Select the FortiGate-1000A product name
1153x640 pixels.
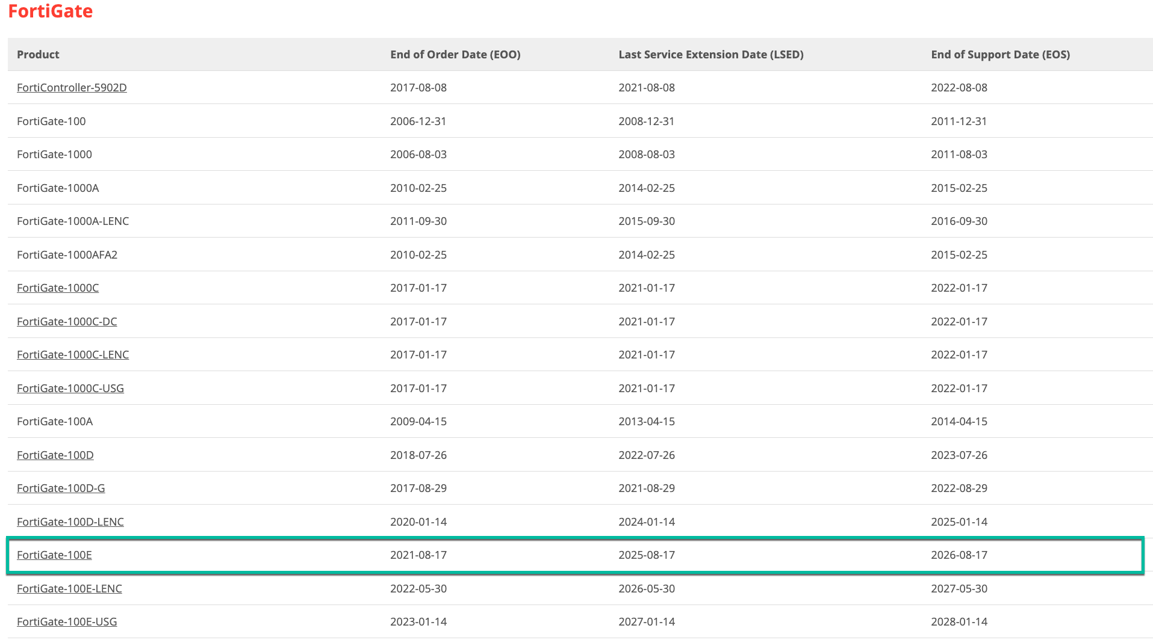(x=58, y=188)
